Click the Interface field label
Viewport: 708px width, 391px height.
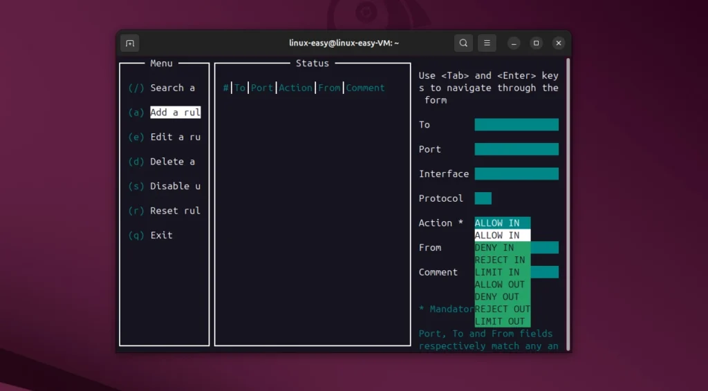[443, 173]
